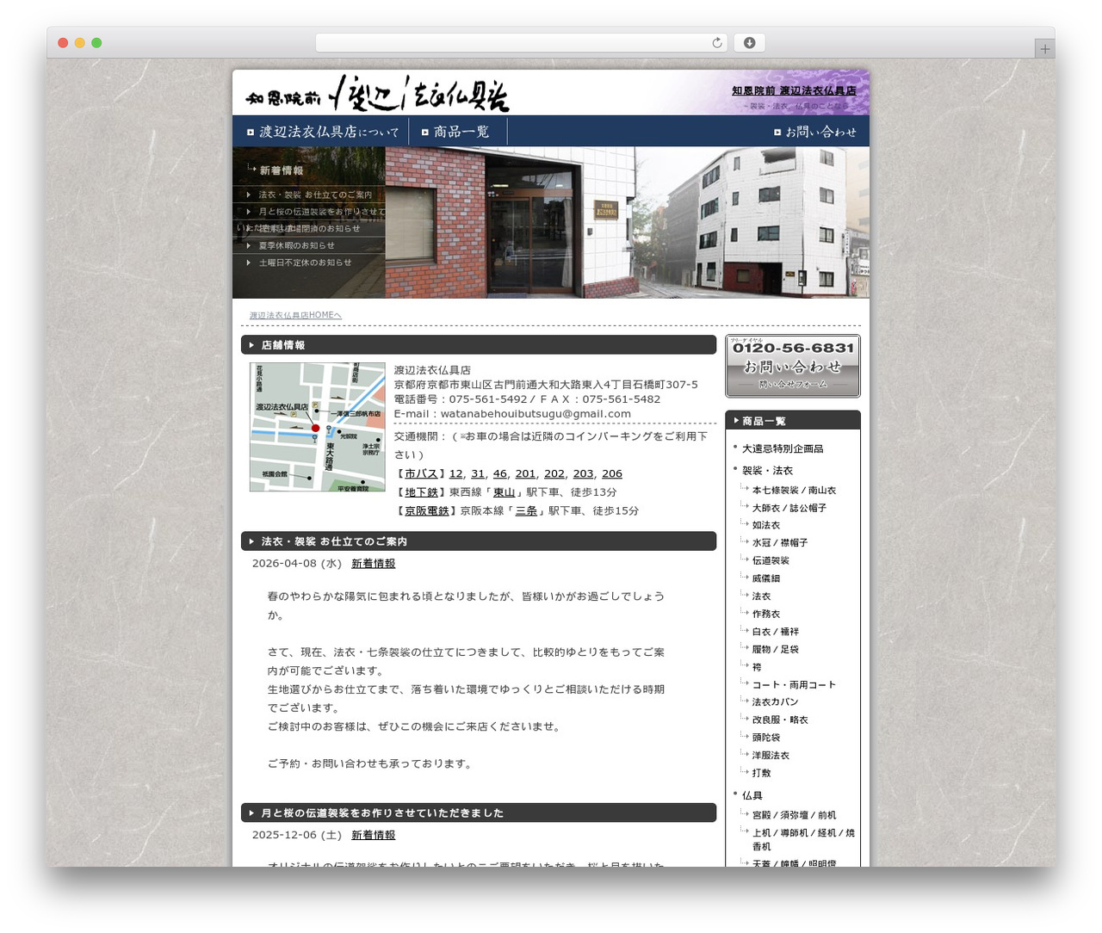
Task: Open bus route 206 link
Action: (x=612, y=473)
